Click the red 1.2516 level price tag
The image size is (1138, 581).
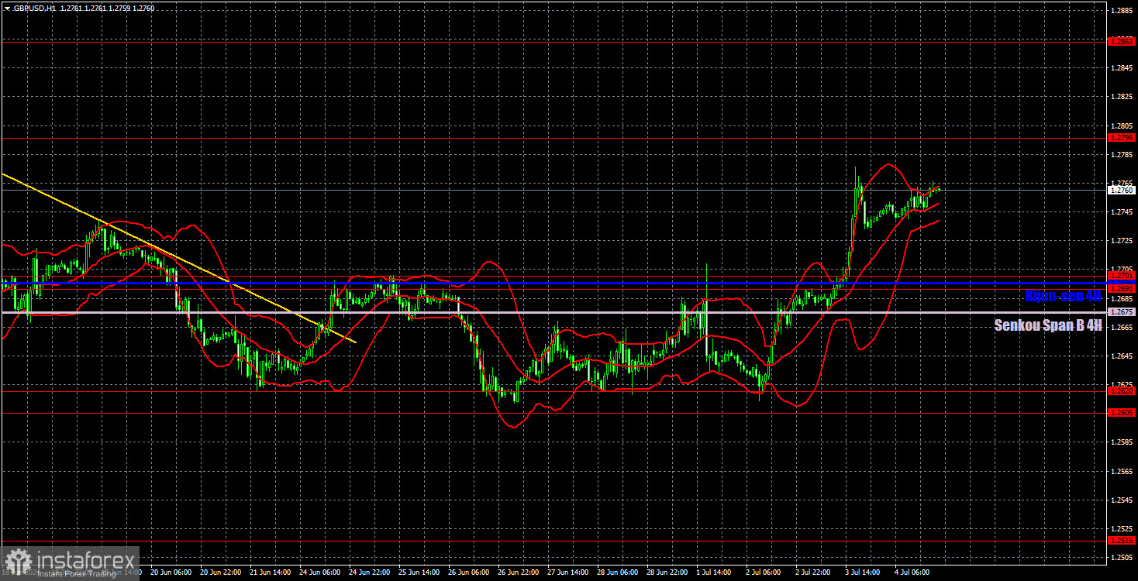click(1122, 541)
